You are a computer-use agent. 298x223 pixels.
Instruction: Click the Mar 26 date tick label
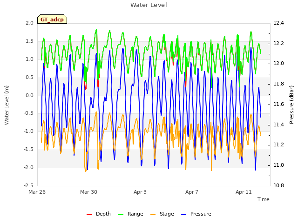(37, 192)
